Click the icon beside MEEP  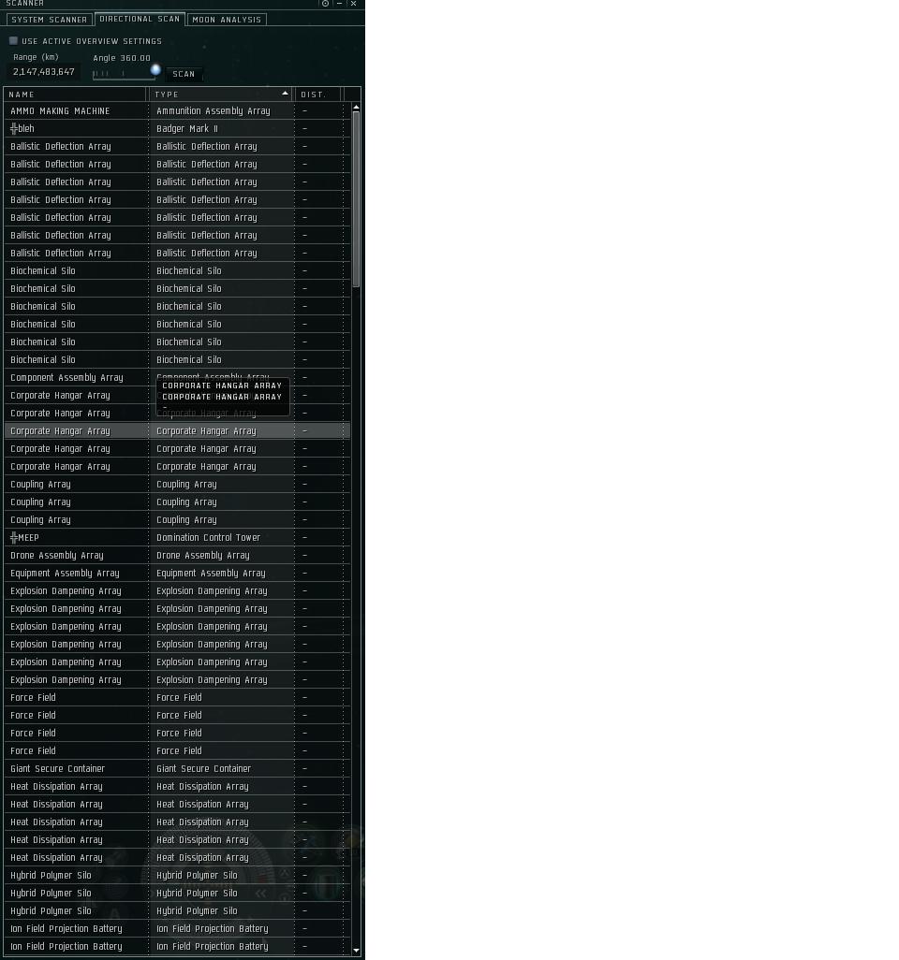(x=13, y=538)
